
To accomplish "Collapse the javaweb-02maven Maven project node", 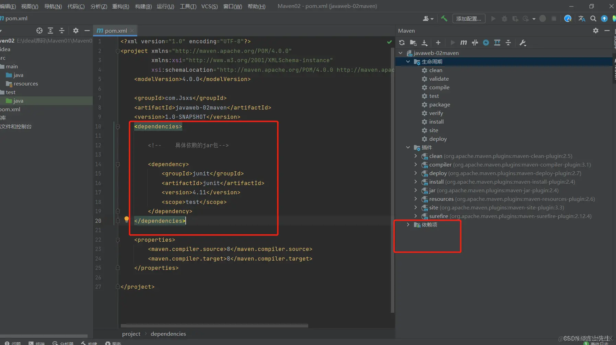I will [400, 53].
